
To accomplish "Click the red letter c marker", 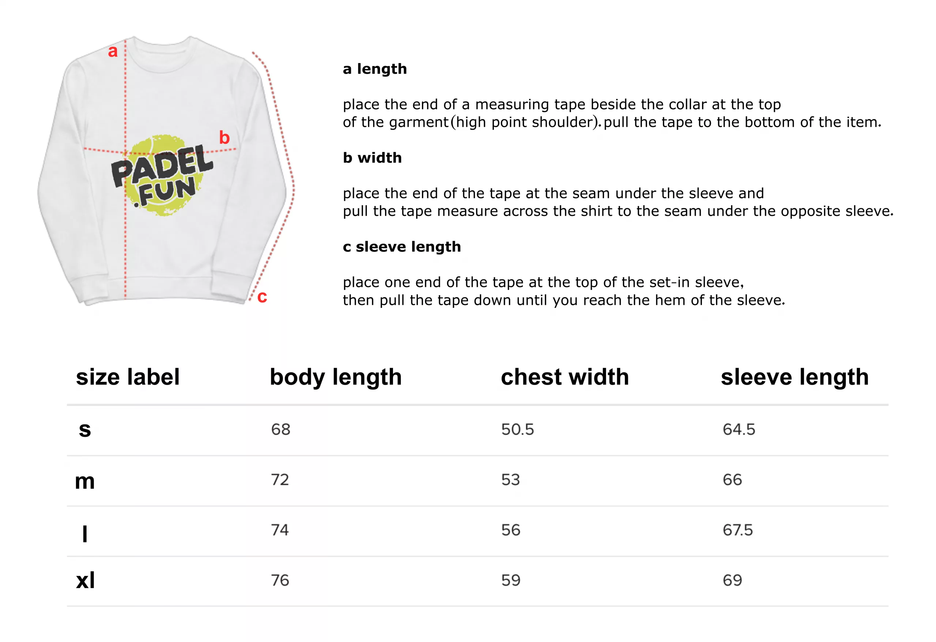I will 262,297.
